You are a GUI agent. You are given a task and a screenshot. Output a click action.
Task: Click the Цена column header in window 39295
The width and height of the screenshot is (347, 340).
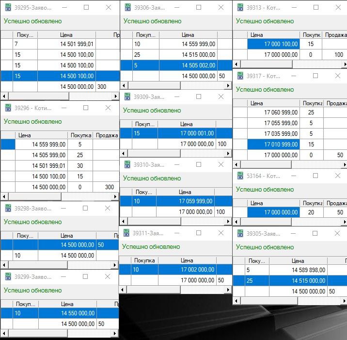66,35
